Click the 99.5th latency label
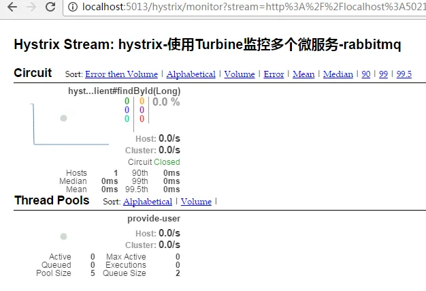Viewport: 426px width, 291px height. 137,189
